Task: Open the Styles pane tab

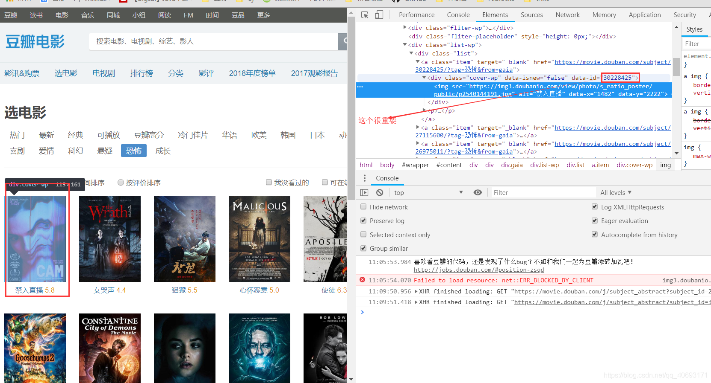Action: click(694, 29)
